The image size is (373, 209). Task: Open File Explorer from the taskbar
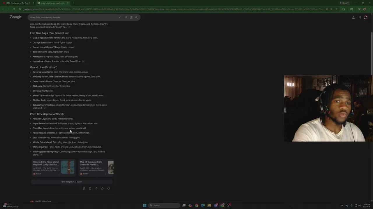(x=209, y=206)
